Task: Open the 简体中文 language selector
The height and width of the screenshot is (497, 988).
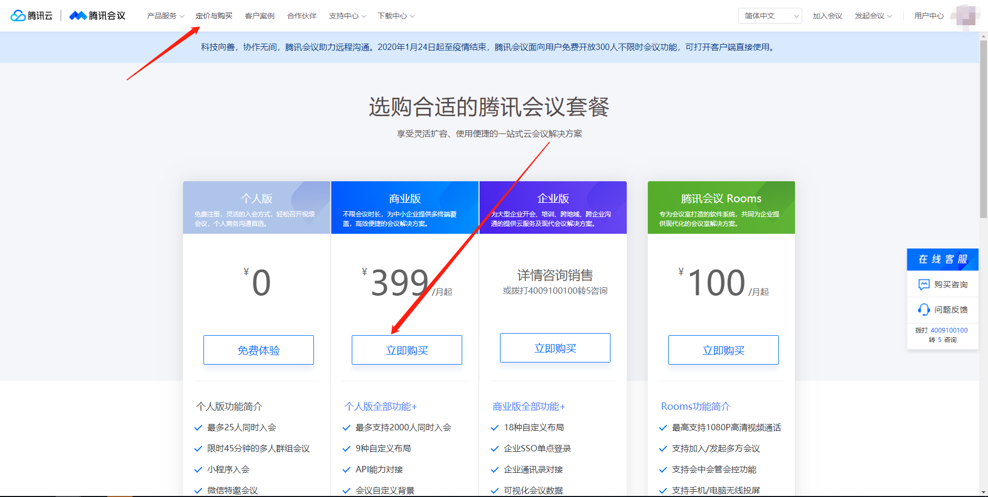Action: coord(770,16)
